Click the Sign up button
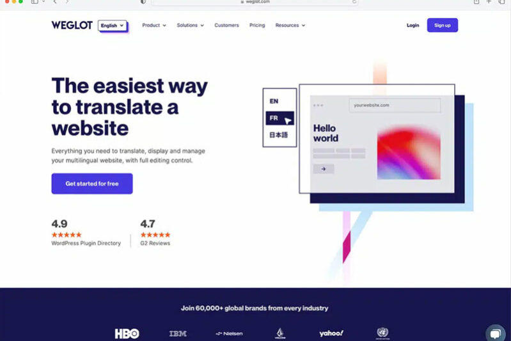511x341 pixels. tap(442, 26)
